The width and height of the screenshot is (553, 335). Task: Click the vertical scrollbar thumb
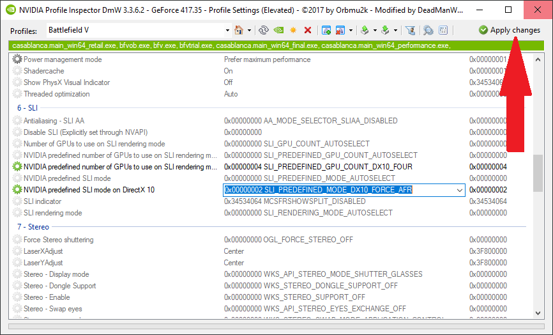(x=538, y=173)
